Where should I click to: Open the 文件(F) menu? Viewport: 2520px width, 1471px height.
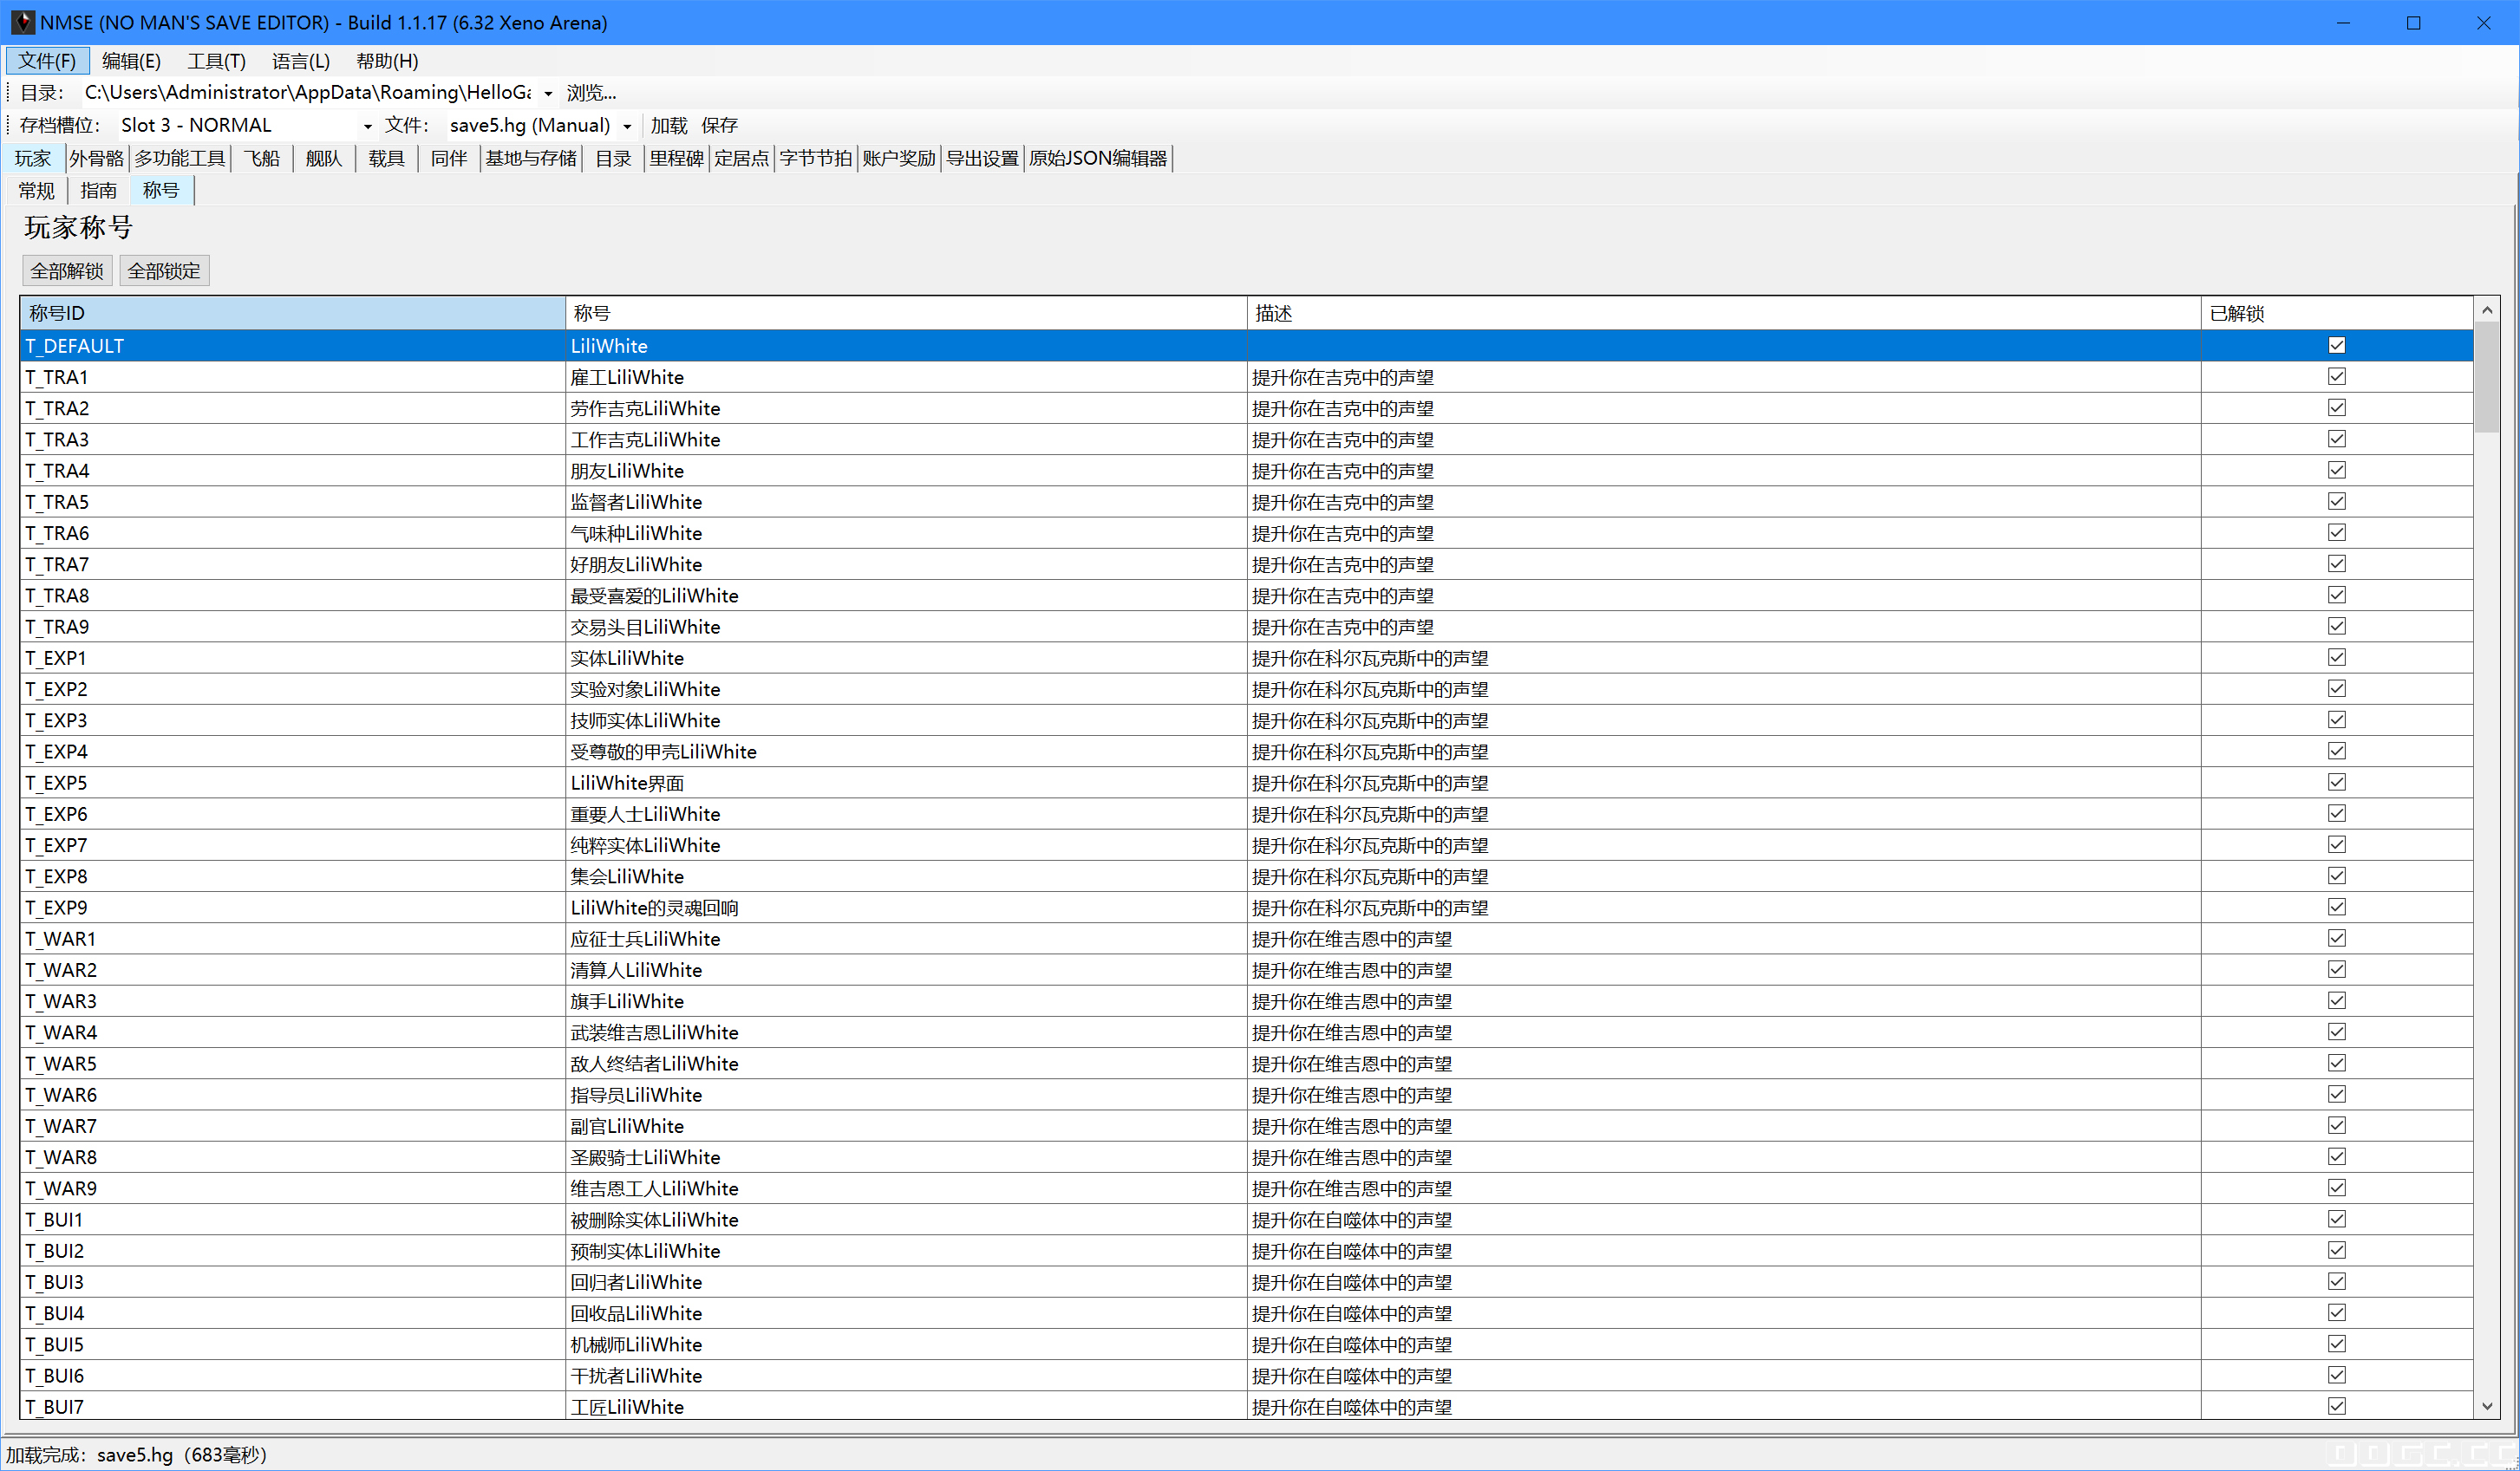[47, 61]
